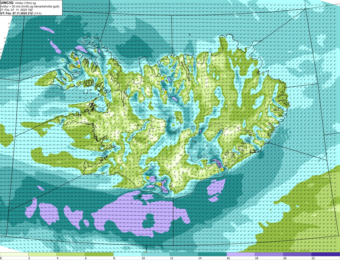The width and height of the screenshot is (340, 260).
Task: Select the medium teal 12–14 m/s swatch
Action: 184,254
